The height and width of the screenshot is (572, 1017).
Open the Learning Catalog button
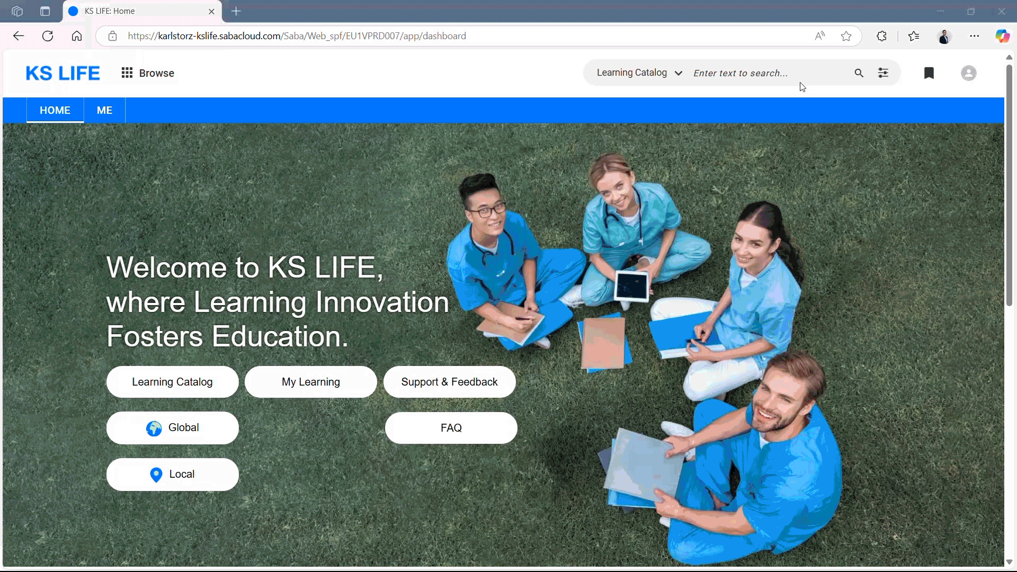[172, 382]
